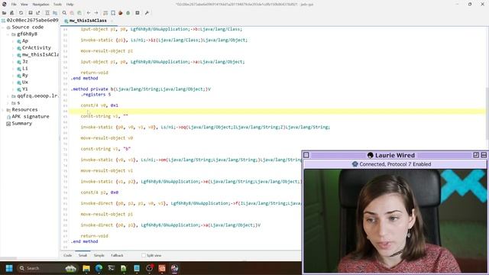Click the '.method private b' code line
The image size is (489, 275).
(x=141, y=89)
